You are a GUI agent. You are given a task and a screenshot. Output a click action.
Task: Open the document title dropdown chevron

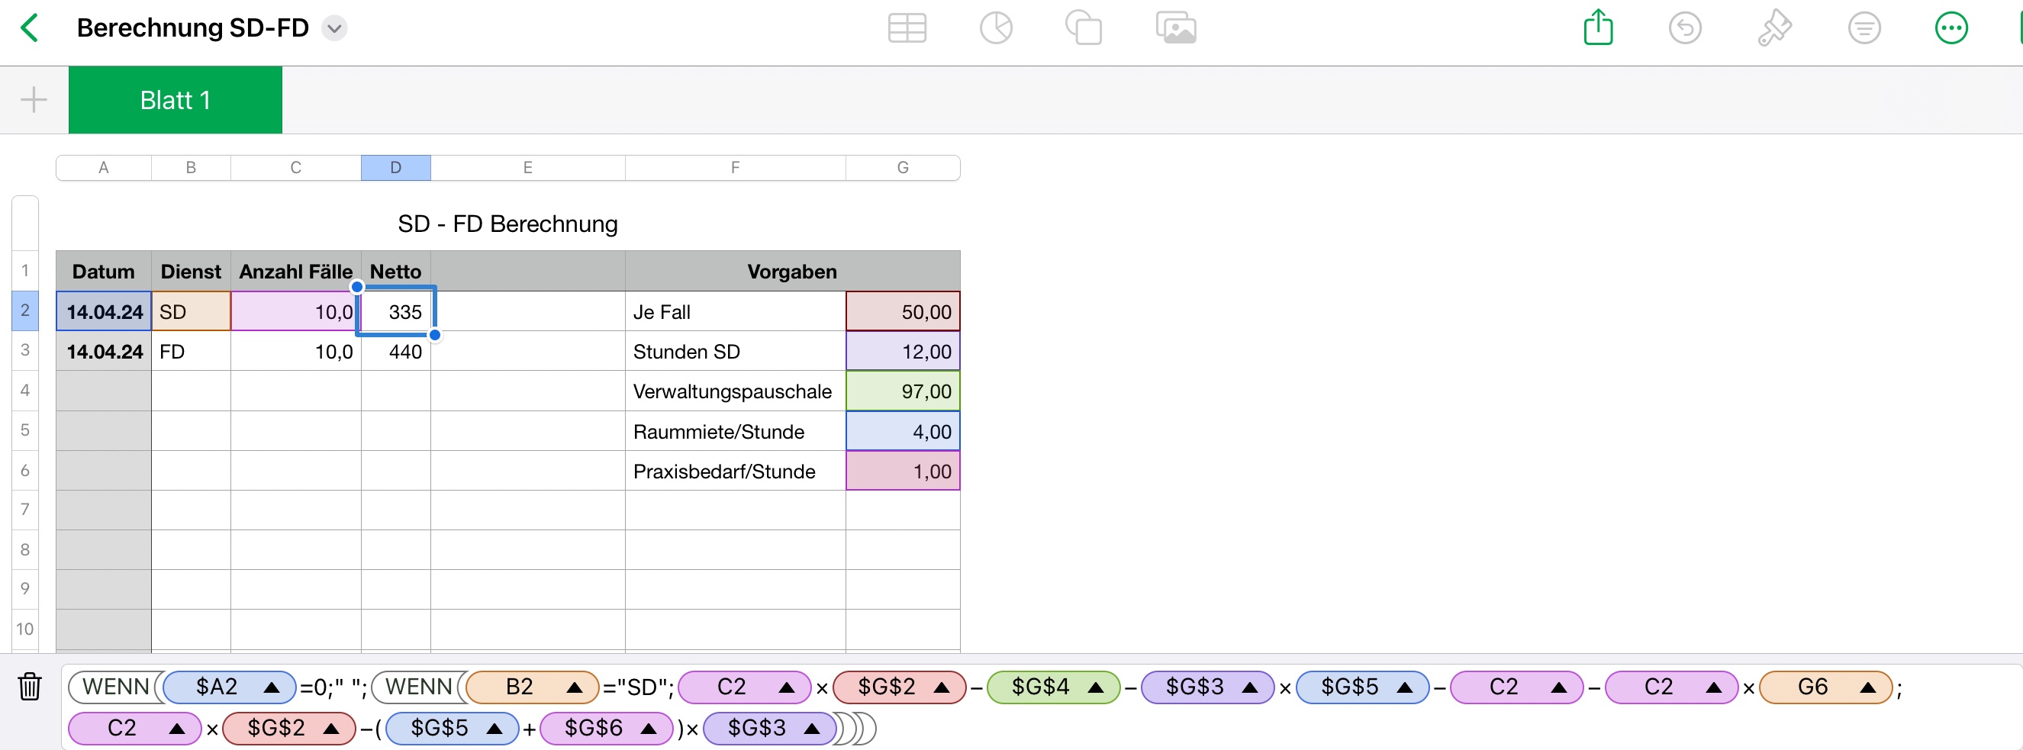pos(334,28)
